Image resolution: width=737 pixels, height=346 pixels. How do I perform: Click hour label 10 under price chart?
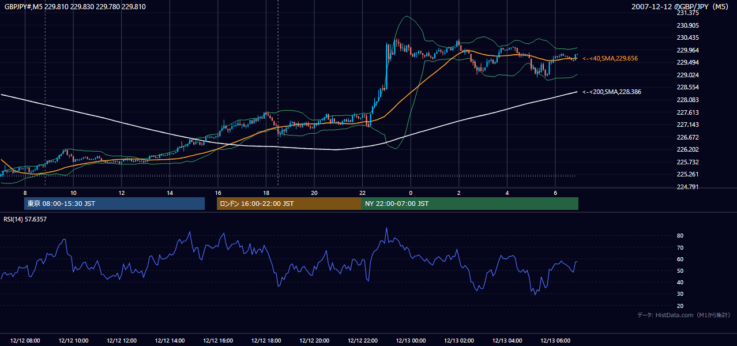pyautogui.click(x=73, y=193)
